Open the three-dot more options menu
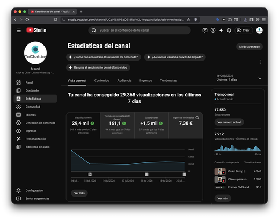The image size is (279, 219). 261,62
